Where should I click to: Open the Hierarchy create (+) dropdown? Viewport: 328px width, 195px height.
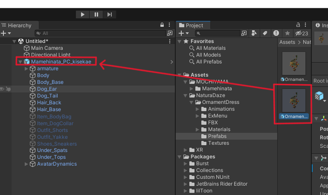(6, 33)
